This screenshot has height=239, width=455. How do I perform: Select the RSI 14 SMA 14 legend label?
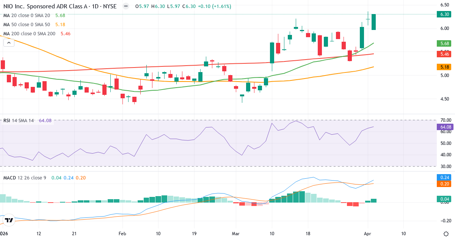coord(19,120)
